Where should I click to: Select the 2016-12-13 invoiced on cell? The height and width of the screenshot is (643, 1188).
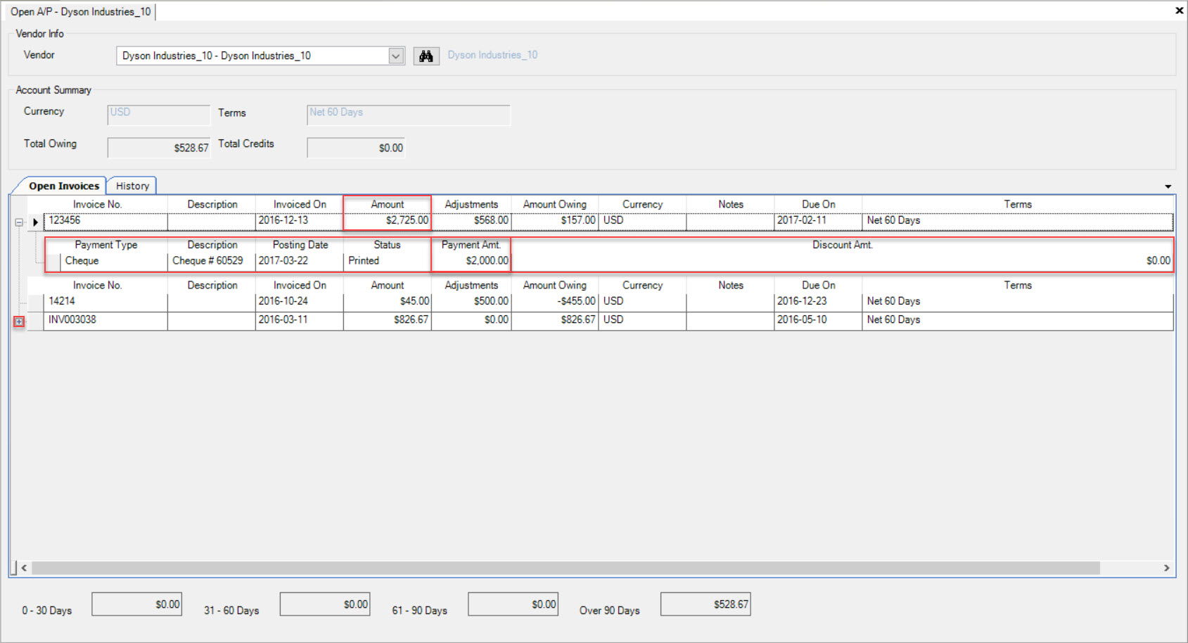pos(300,221)
